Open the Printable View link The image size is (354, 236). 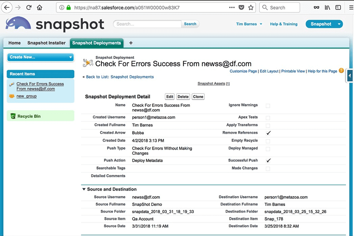tap(293, 71)
